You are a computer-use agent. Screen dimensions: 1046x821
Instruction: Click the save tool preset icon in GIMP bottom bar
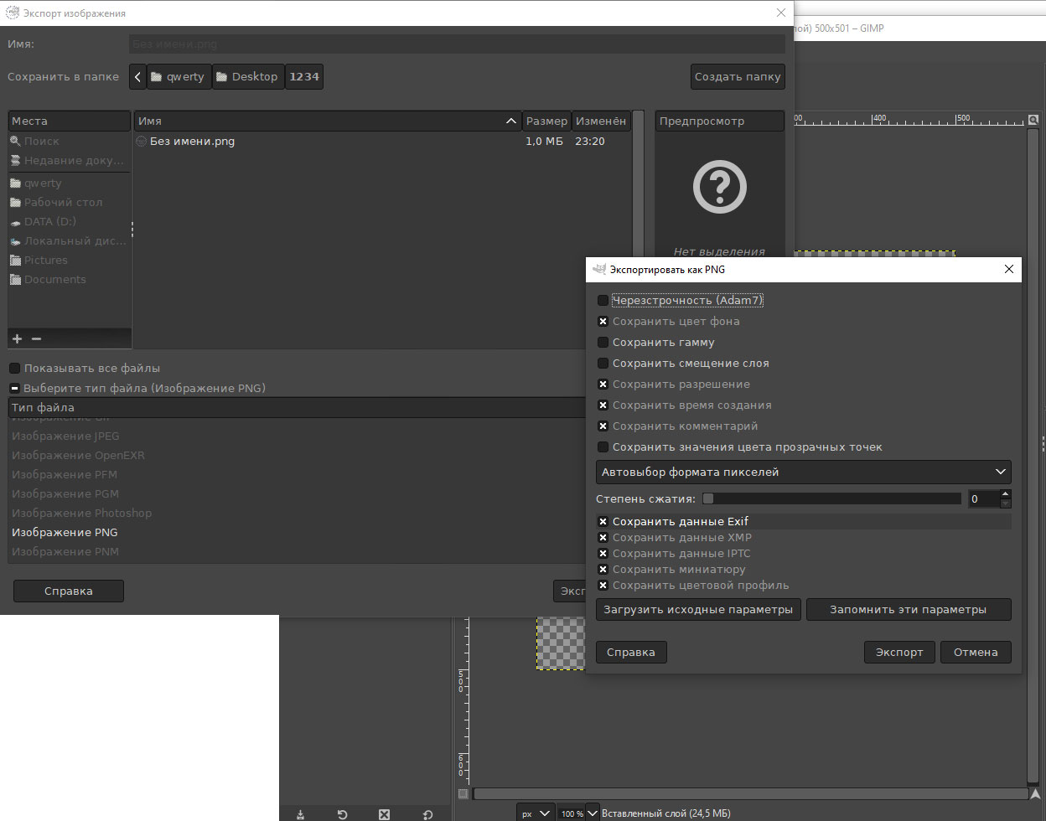pos(301,813)
